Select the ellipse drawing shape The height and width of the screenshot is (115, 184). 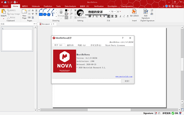click(x=45, y=14)
